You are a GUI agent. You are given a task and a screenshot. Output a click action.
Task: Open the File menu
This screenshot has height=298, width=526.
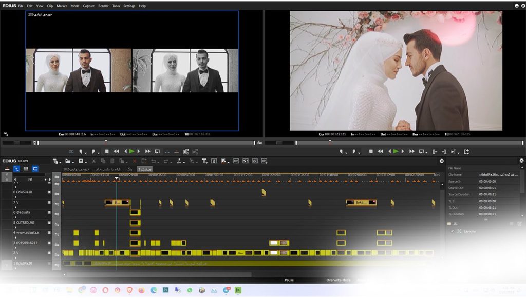(21, 6)
